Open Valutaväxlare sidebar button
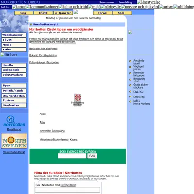Image resolution: width=194 pixels, height=194 pixels. tap(14, 75)
